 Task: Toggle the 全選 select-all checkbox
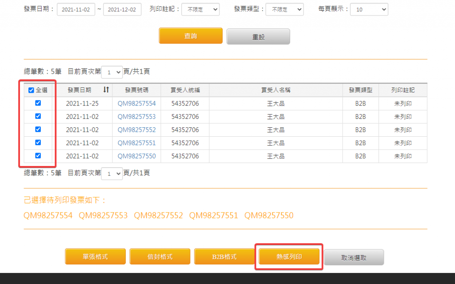31,91
